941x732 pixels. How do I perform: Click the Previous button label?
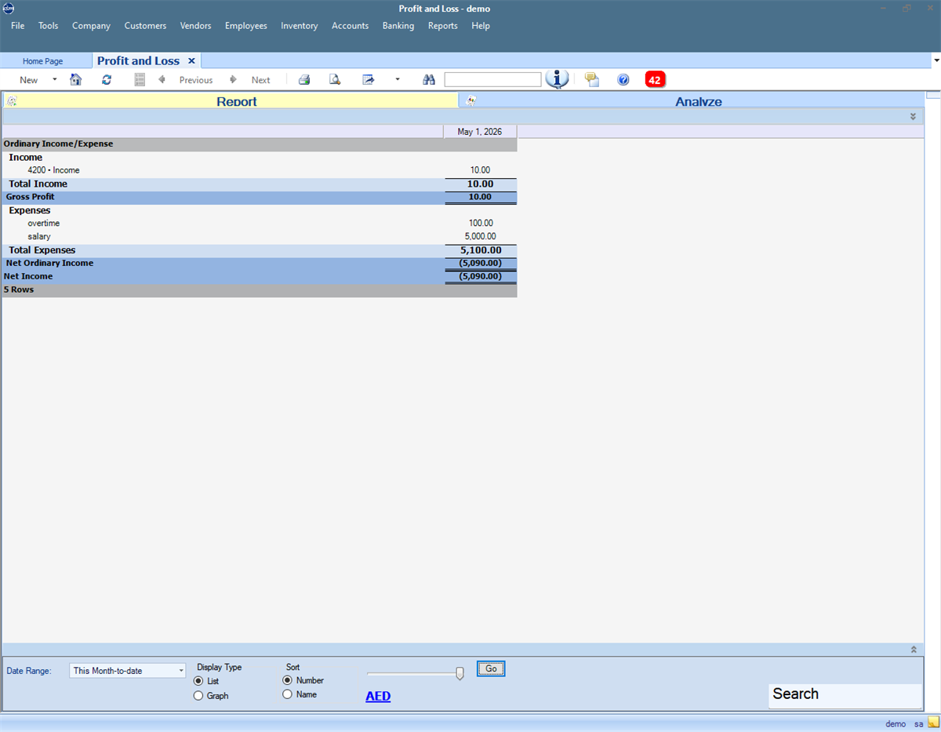pos(196,80)
